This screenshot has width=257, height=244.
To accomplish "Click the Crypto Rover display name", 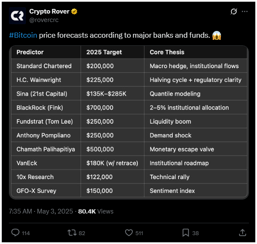I will pyautogui.click(x=49, y=11).
